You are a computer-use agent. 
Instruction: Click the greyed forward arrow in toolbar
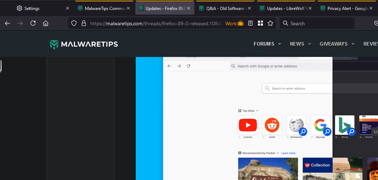pos(20,23)
